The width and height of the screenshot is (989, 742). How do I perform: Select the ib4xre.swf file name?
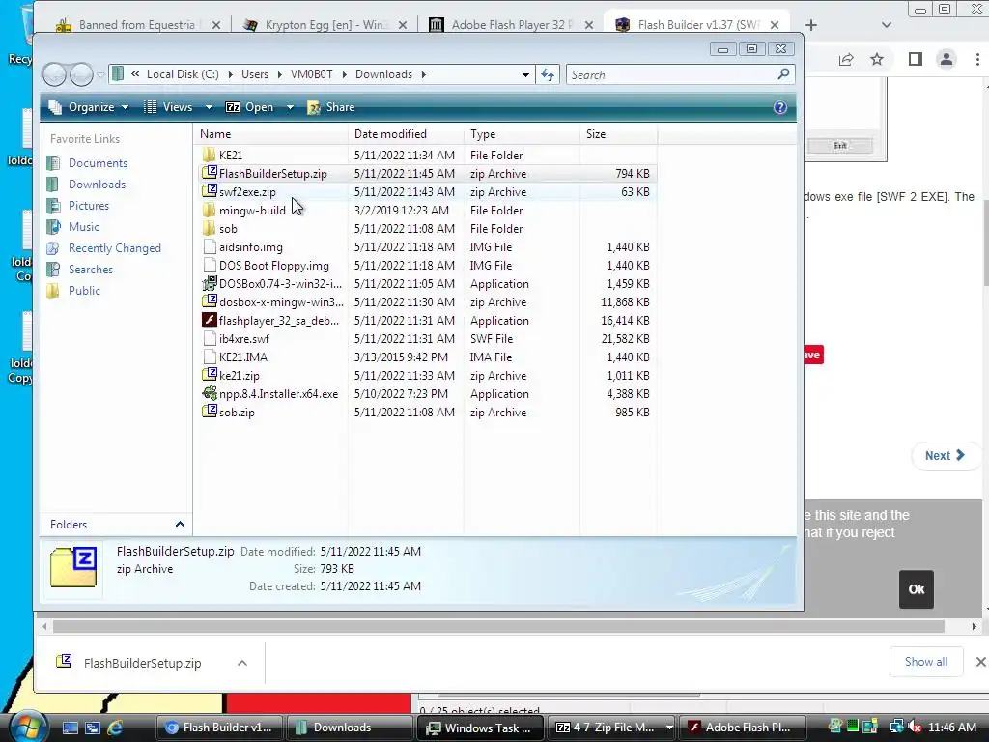[x=244, y=339]
